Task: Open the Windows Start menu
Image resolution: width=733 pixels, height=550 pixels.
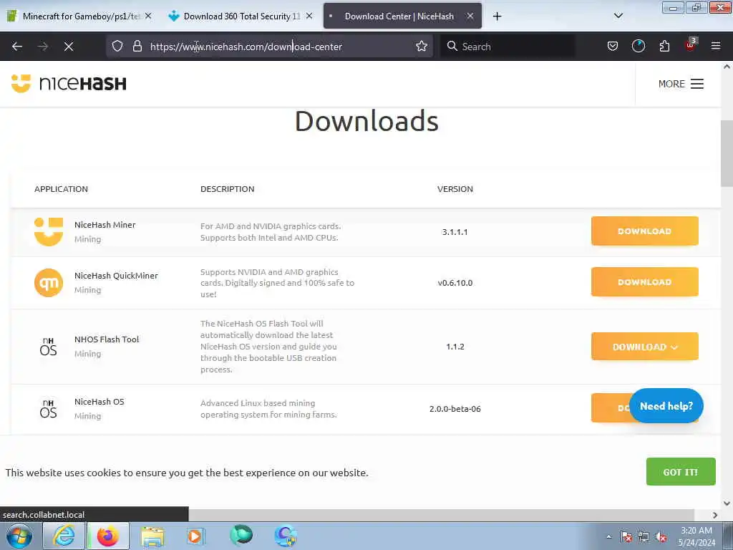Action: point(19,536)
